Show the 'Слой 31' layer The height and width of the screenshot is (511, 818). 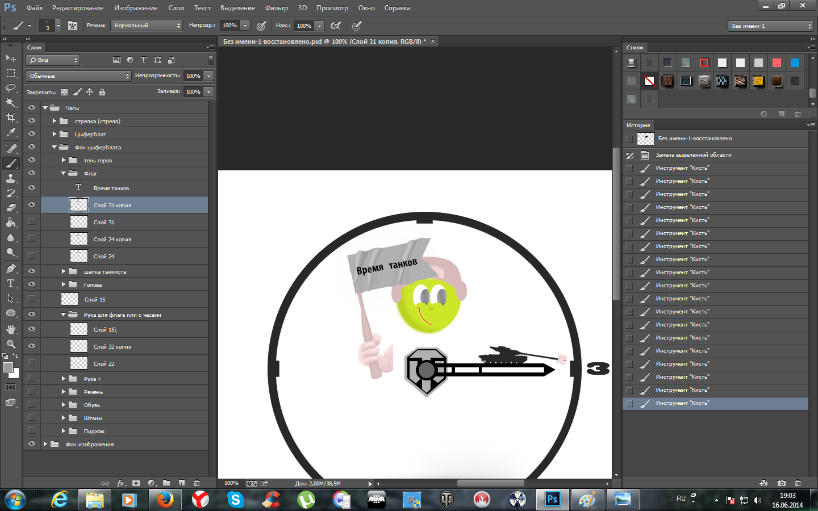32,222
